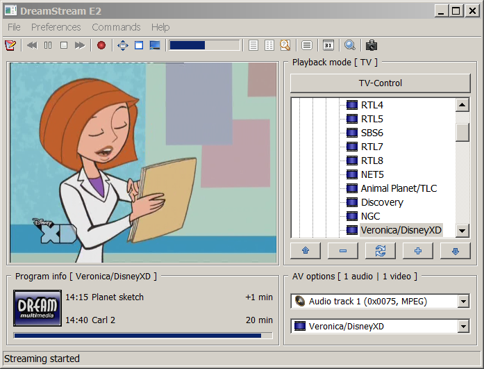Click the minus button below channel list
The image size is (484, 369).
coord(343,251)
